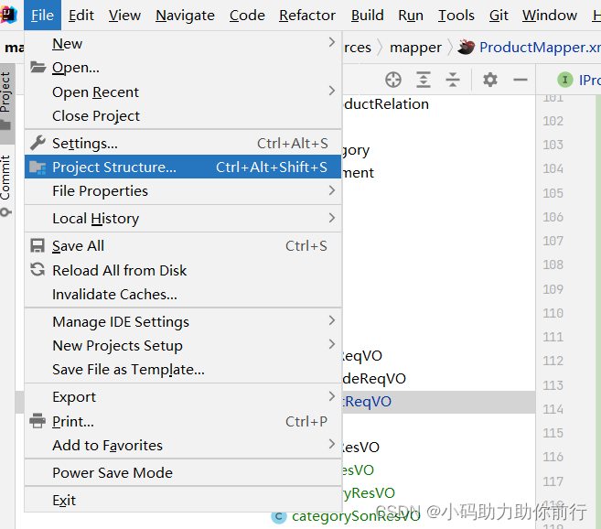Click the class icon beside categorySonResVO
Viewport: 601px width, 529px height.
click(279, 516)
